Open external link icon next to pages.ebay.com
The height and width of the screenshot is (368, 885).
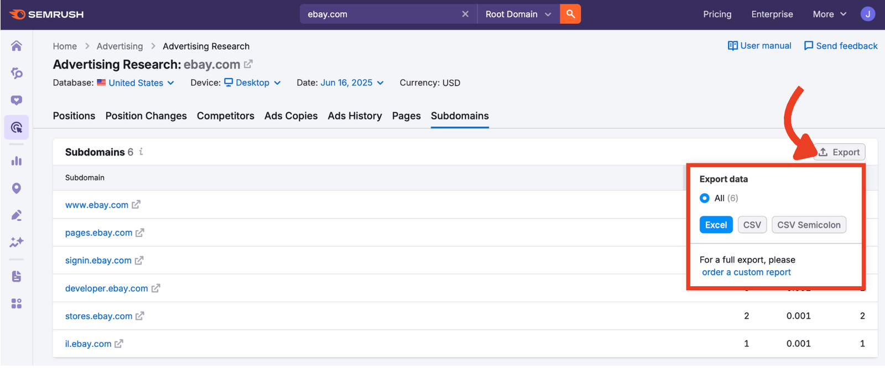140,233
